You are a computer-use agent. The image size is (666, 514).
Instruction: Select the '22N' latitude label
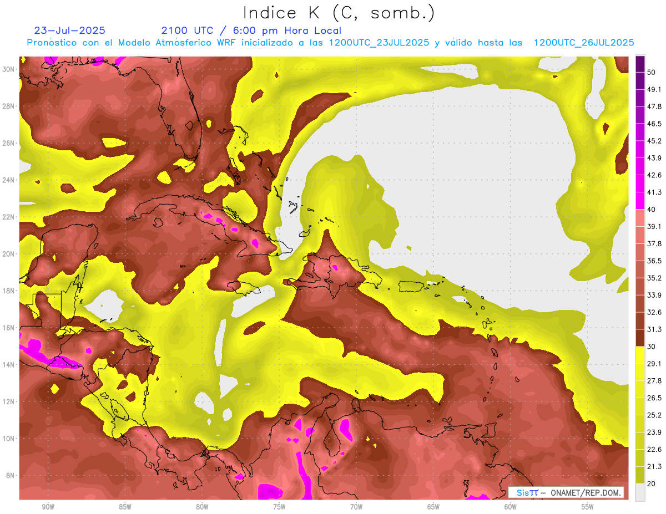(x=9, y=217)
